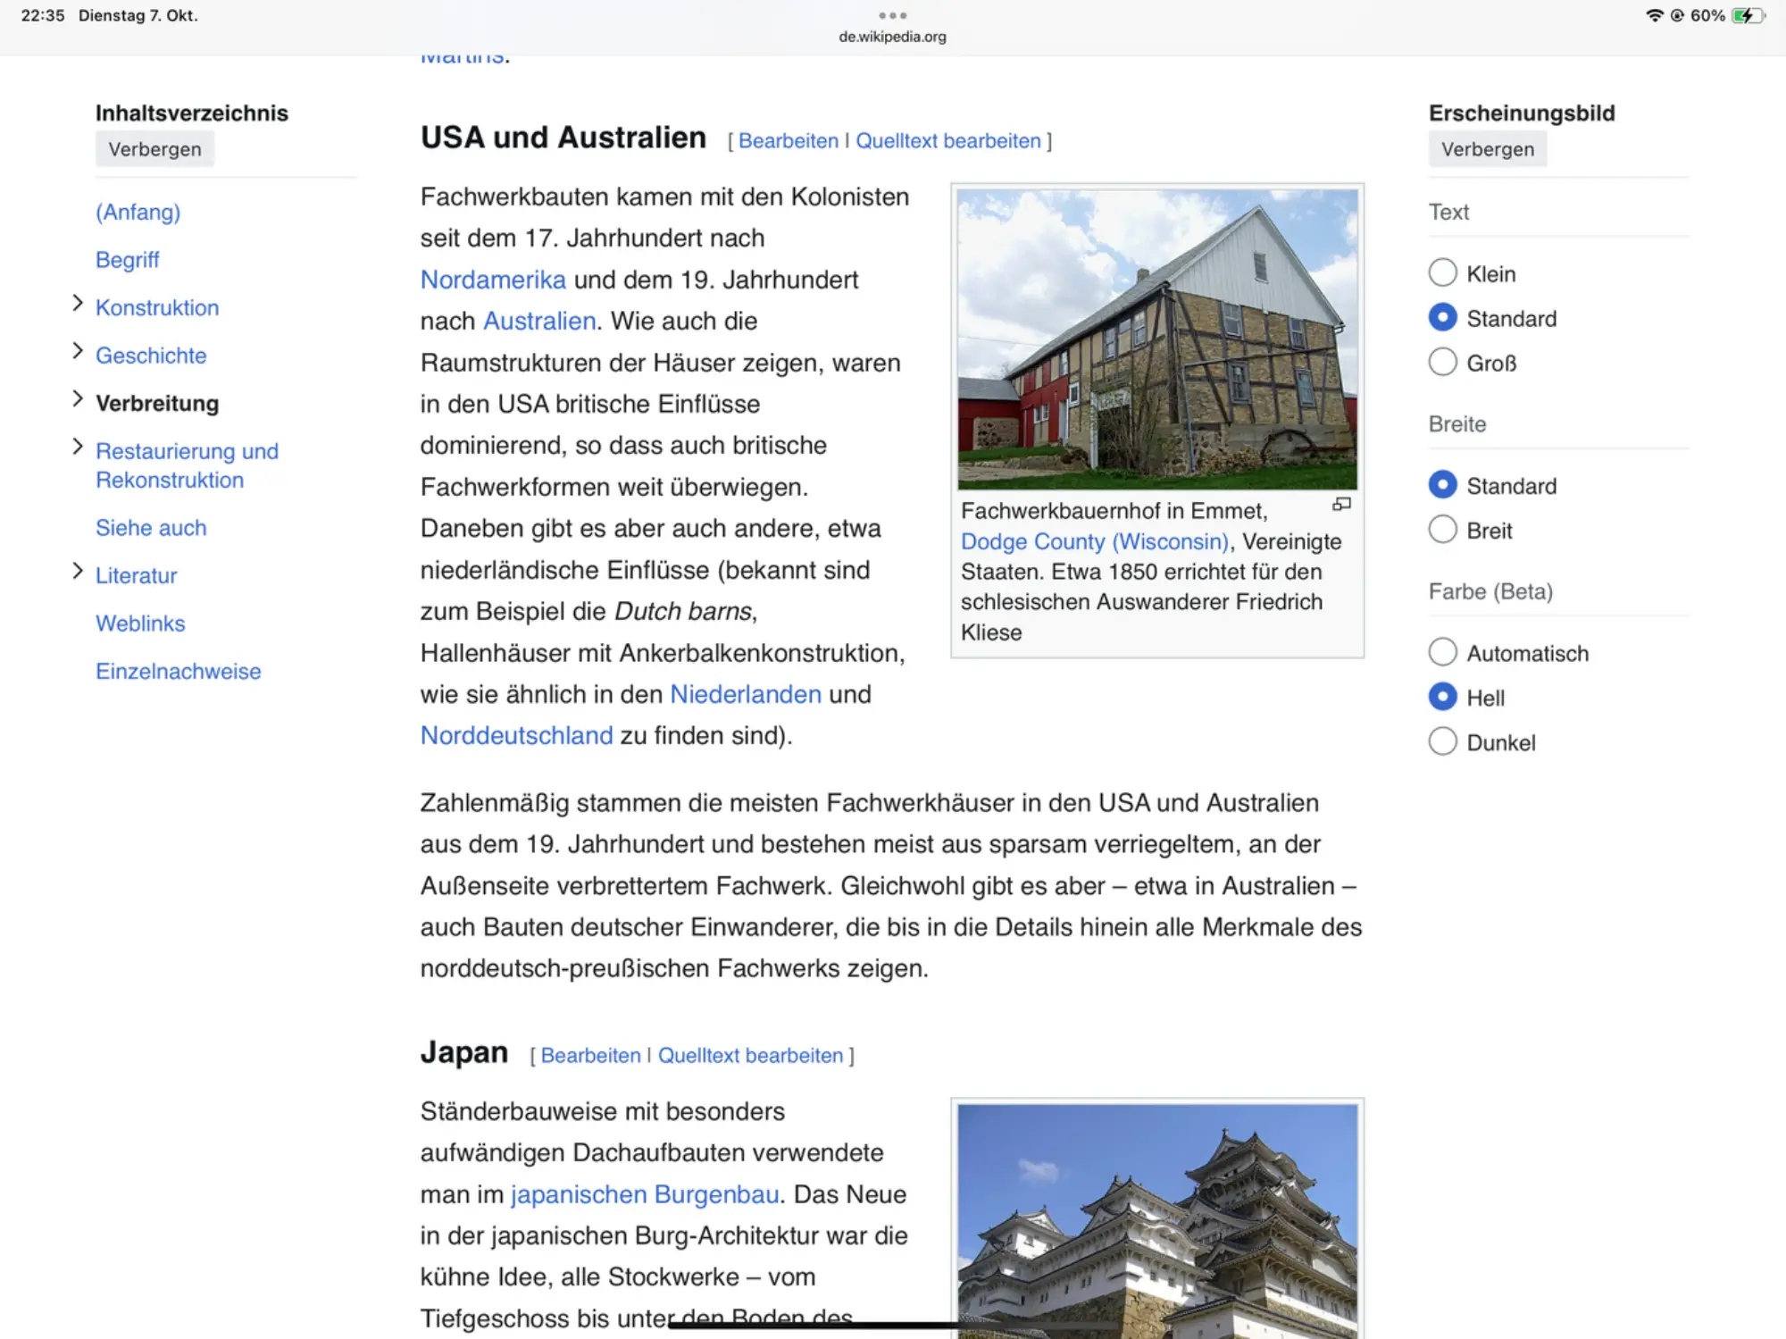
Task: Expand the Literatur chevron in the contents
Action: (x=78, y=572)
